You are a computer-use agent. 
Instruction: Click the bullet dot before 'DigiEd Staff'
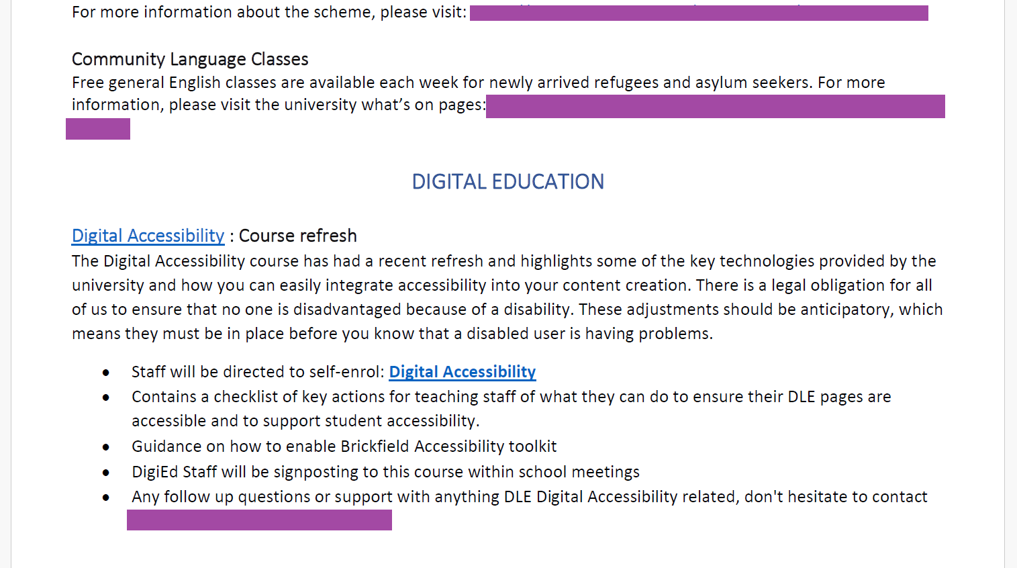[106, 473]
